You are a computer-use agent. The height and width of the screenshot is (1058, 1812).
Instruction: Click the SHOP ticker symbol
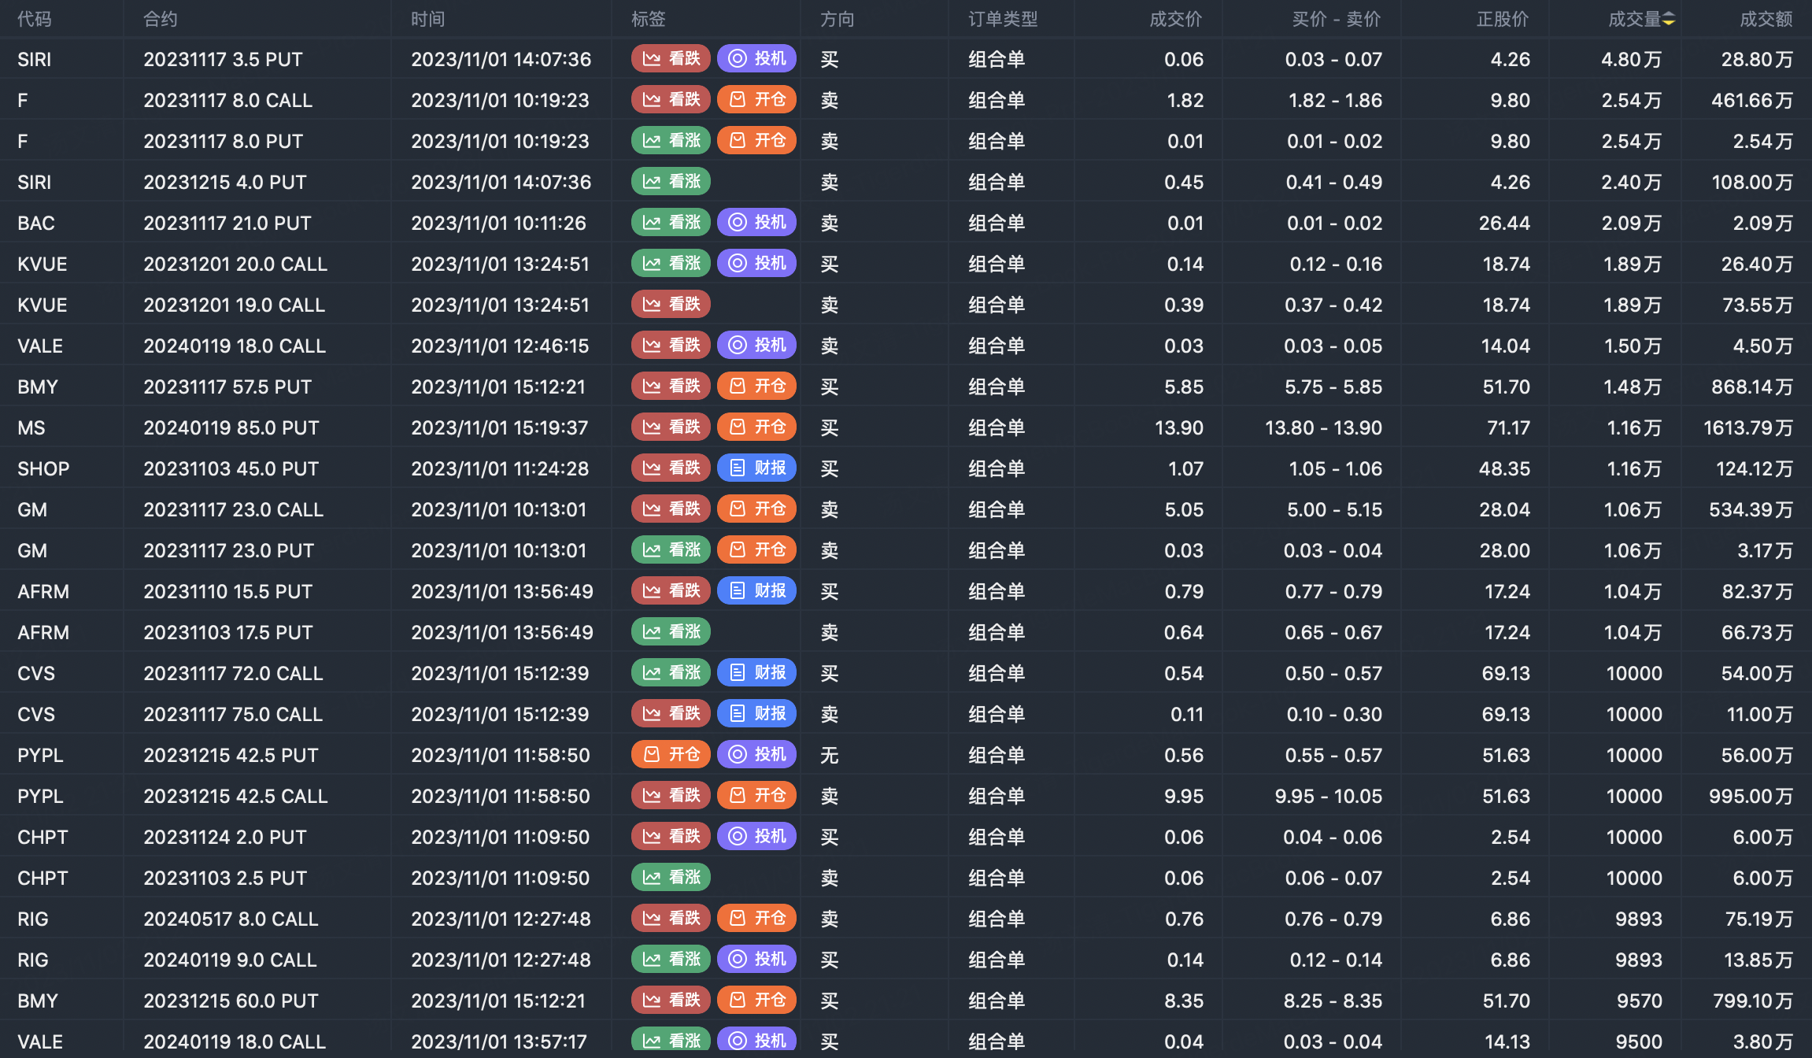tap(43, 468)
